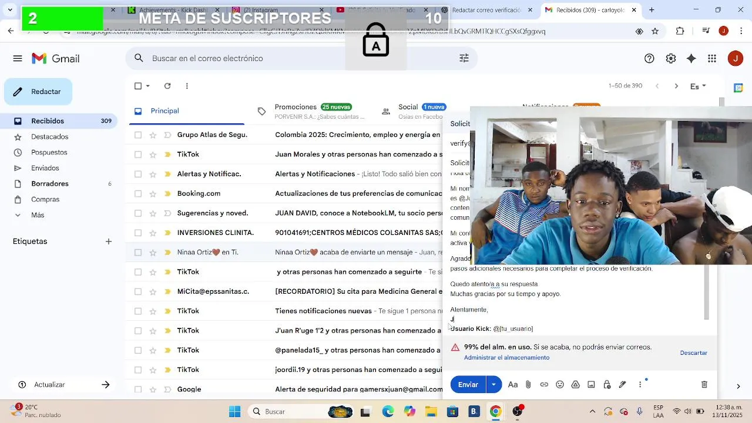
Task: Select the Google security alert email checkbox
Action: (138, 389)
